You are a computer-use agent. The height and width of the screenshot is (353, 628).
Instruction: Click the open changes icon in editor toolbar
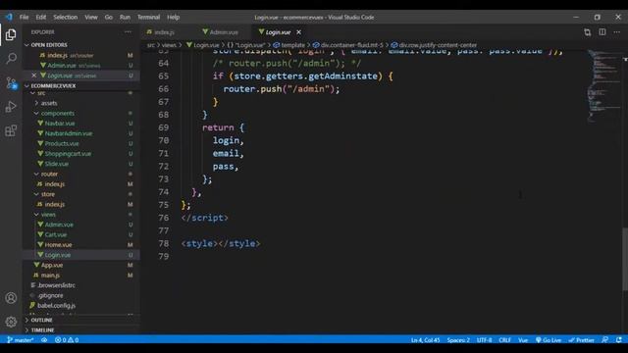pos(587,32)
